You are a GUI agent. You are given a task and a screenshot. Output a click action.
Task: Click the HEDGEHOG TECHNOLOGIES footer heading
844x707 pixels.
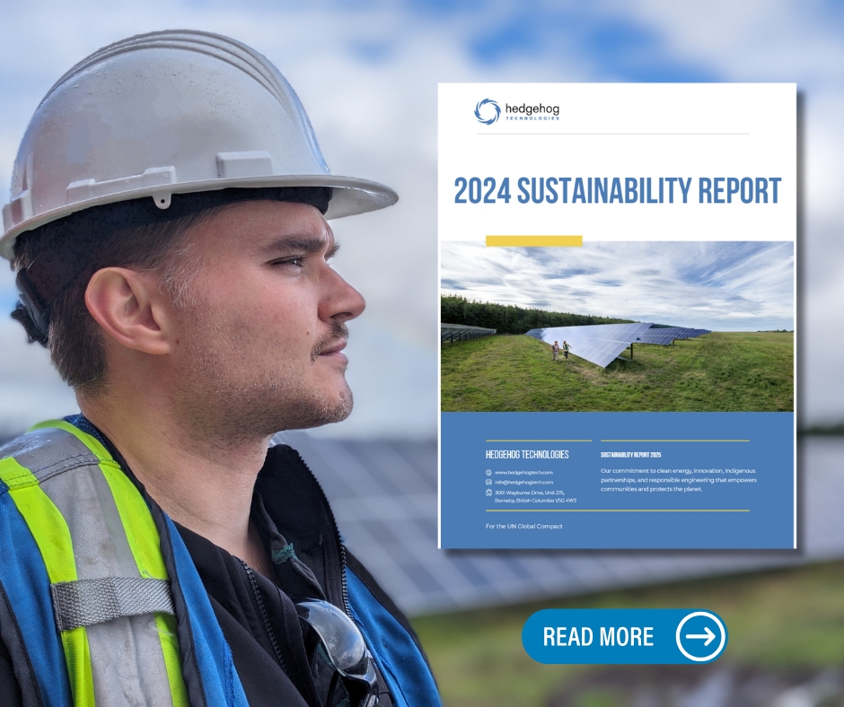[x=526, y=455]
